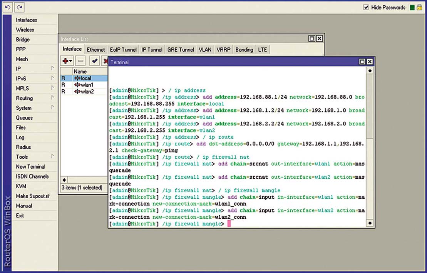Select the 'local' interface row
Image resolution: width=427 pixels, height=273 pixels.
tap(84, 78)
